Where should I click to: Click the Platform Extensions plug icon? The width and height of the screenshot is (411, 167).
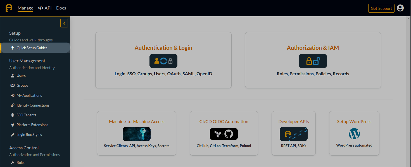pyautogui.click(x=13, y=125)
